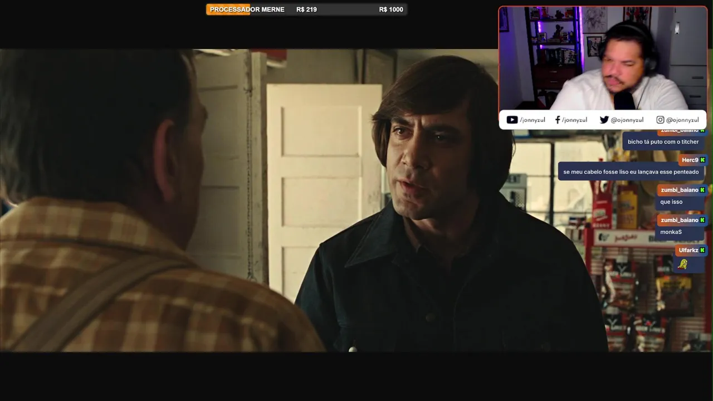Image resolution: width=713 pixels, height=401 pixels.
Task: Click the 'R$ 1000' goal amount
Action: (391, 9)
